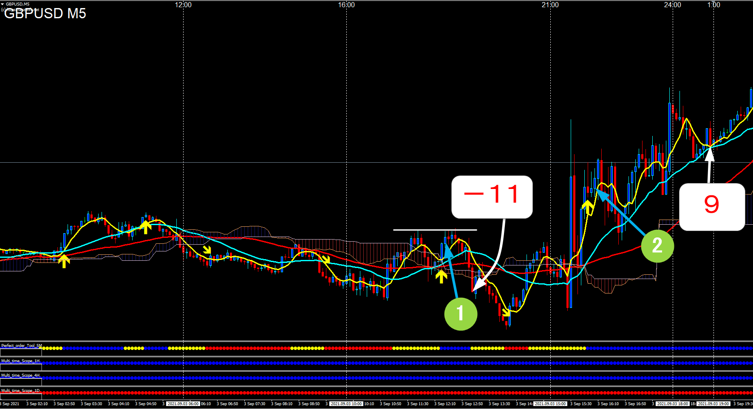
Task: Click the 3 Sep 07:30 time axis label
Action: [255, 404]
